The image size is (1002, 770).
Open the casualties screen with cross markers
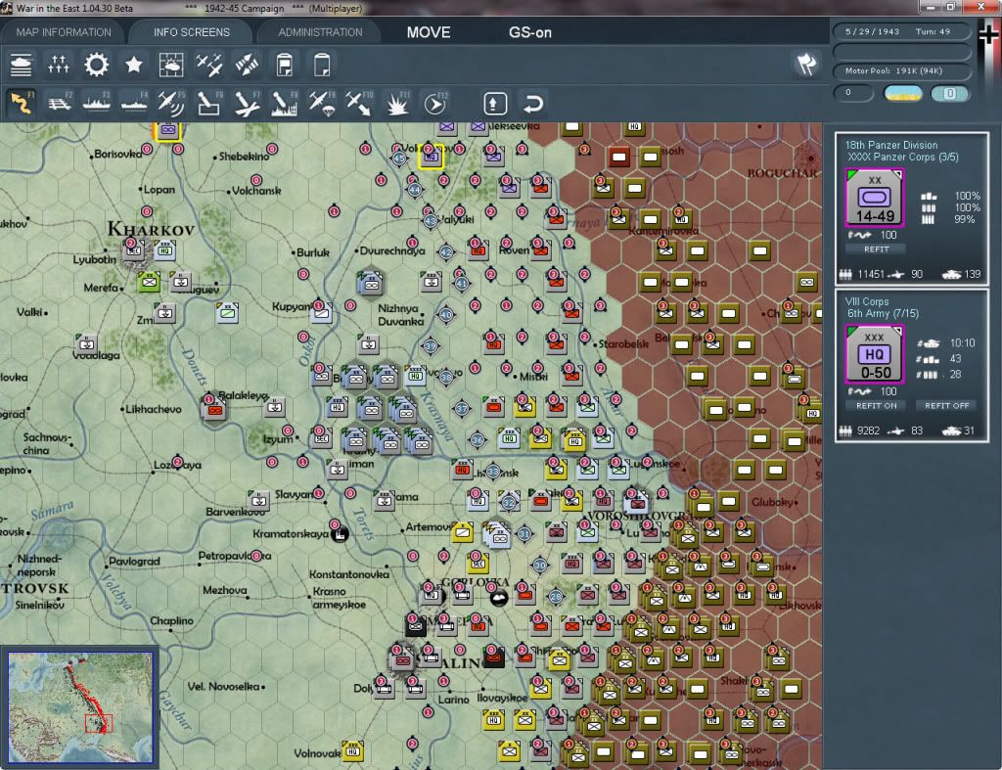(x=58, y=65)
